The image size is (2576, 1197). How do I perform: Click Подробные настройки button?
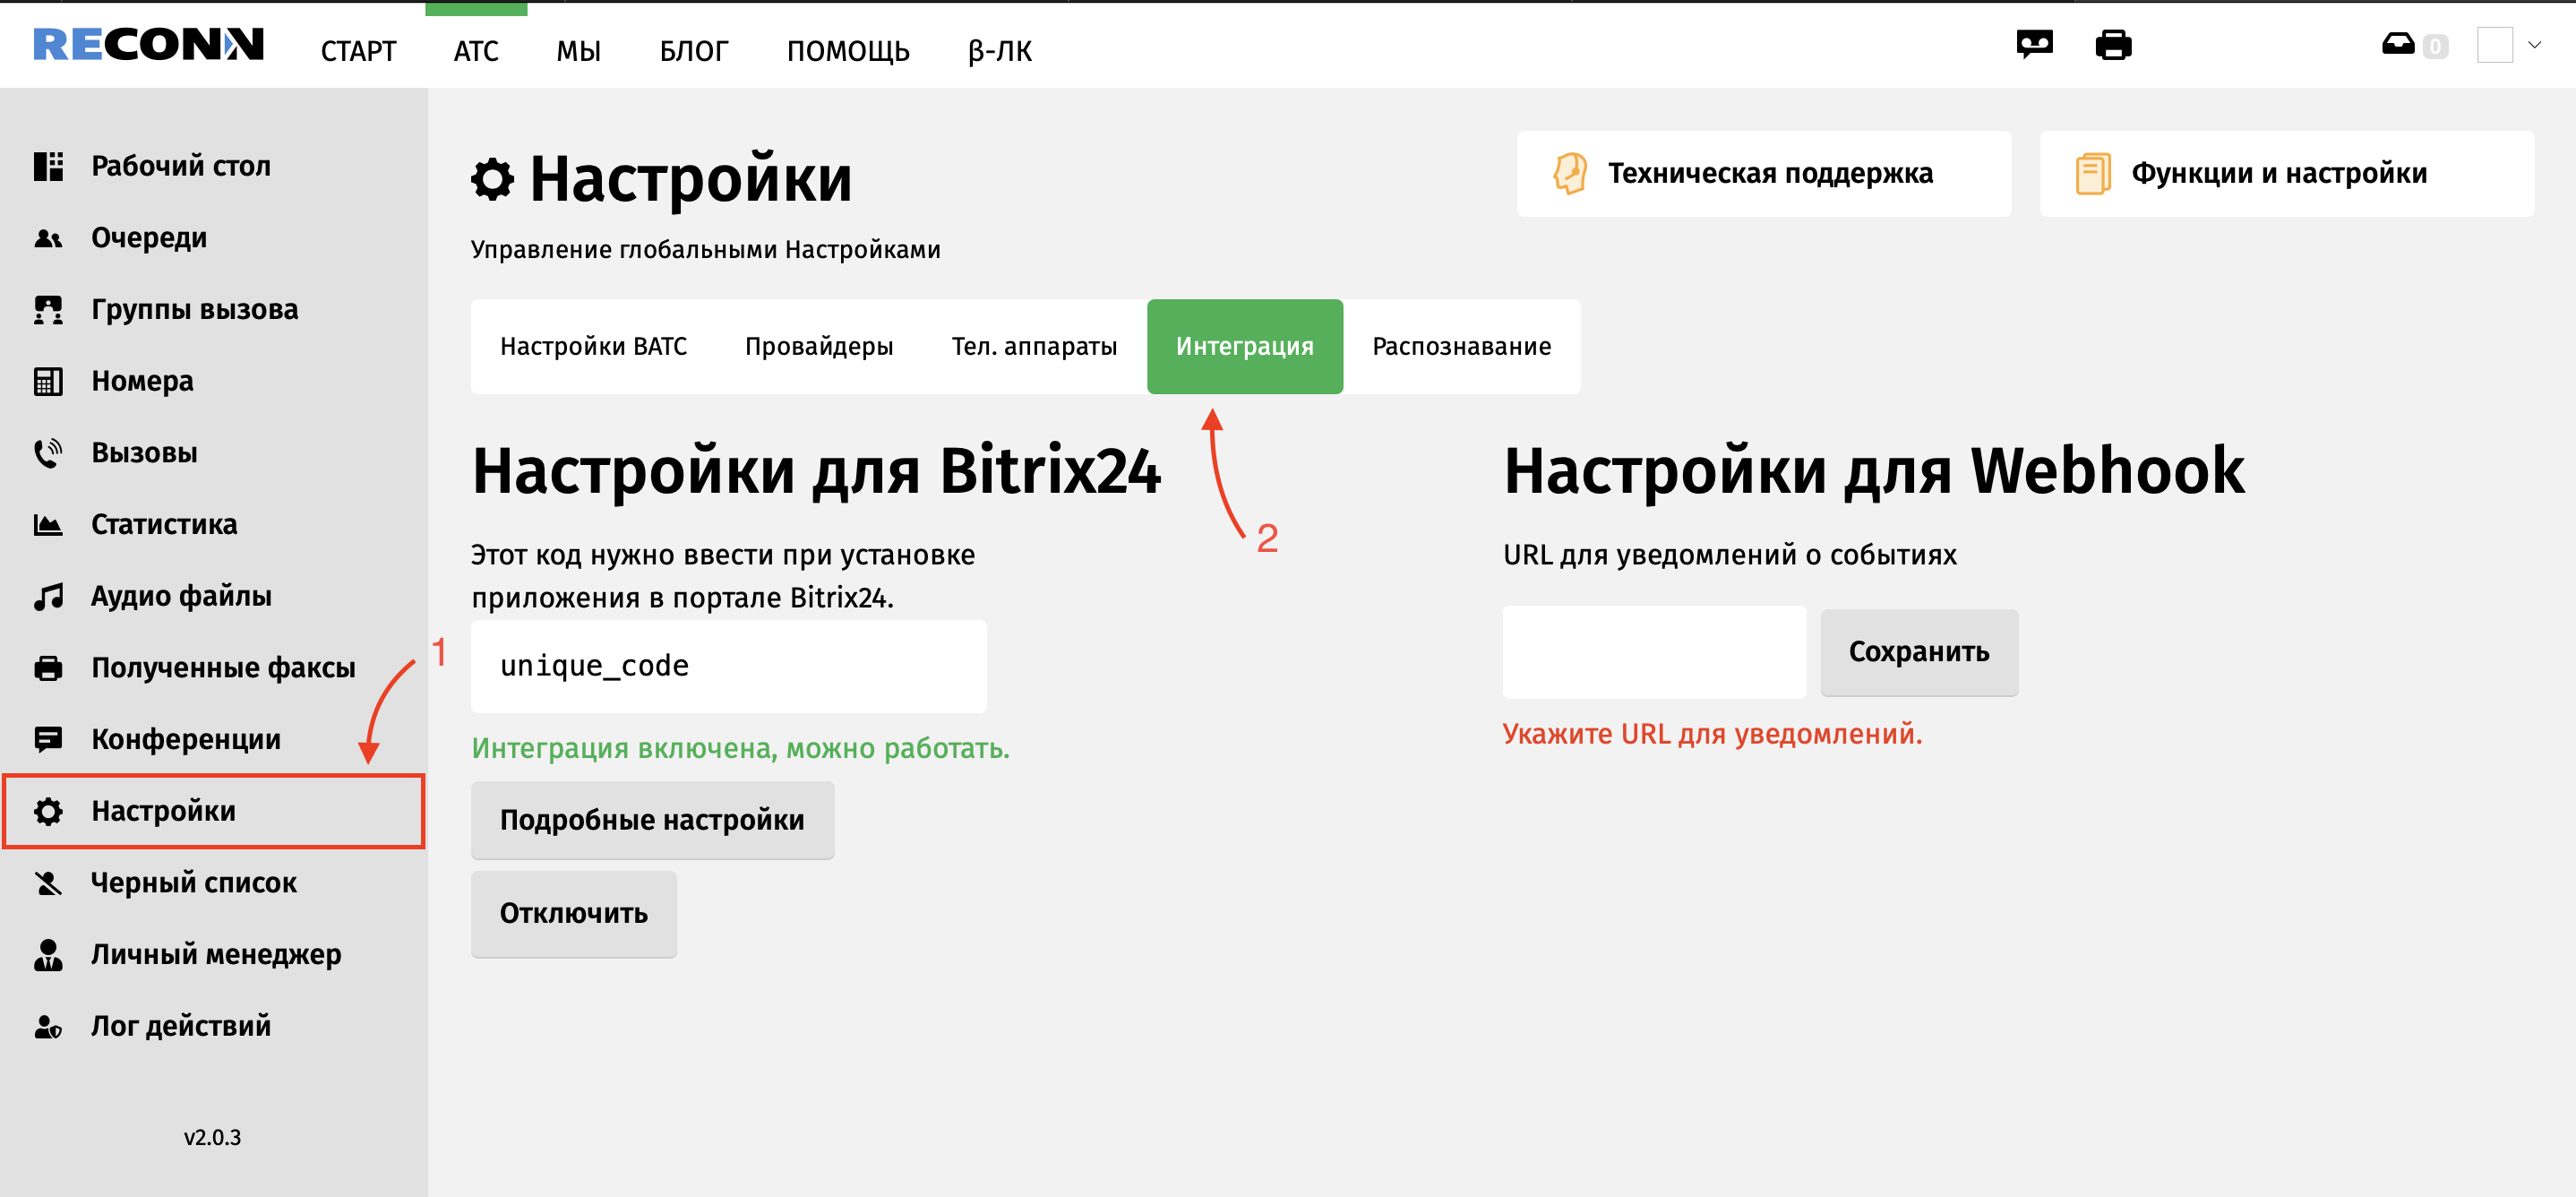coord(652,820)
